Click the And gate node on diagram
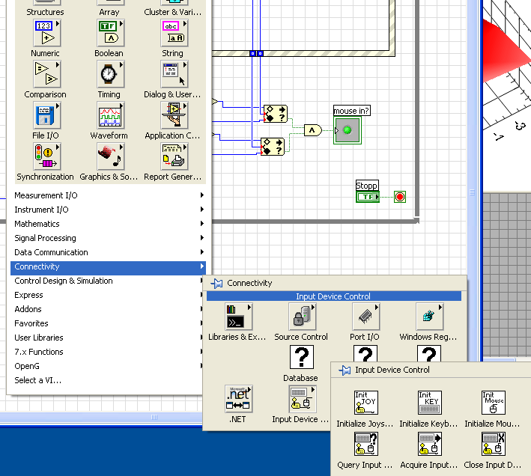This screenshot has width=531, height=476. pos(312,130)
